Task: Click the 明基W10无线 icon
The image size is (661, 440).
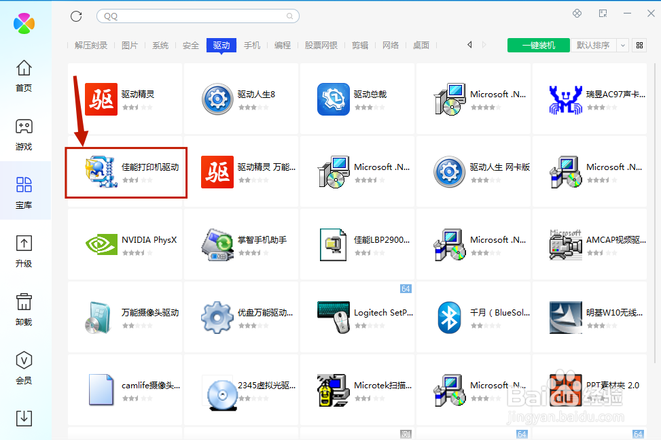Action: coord(566,318)
